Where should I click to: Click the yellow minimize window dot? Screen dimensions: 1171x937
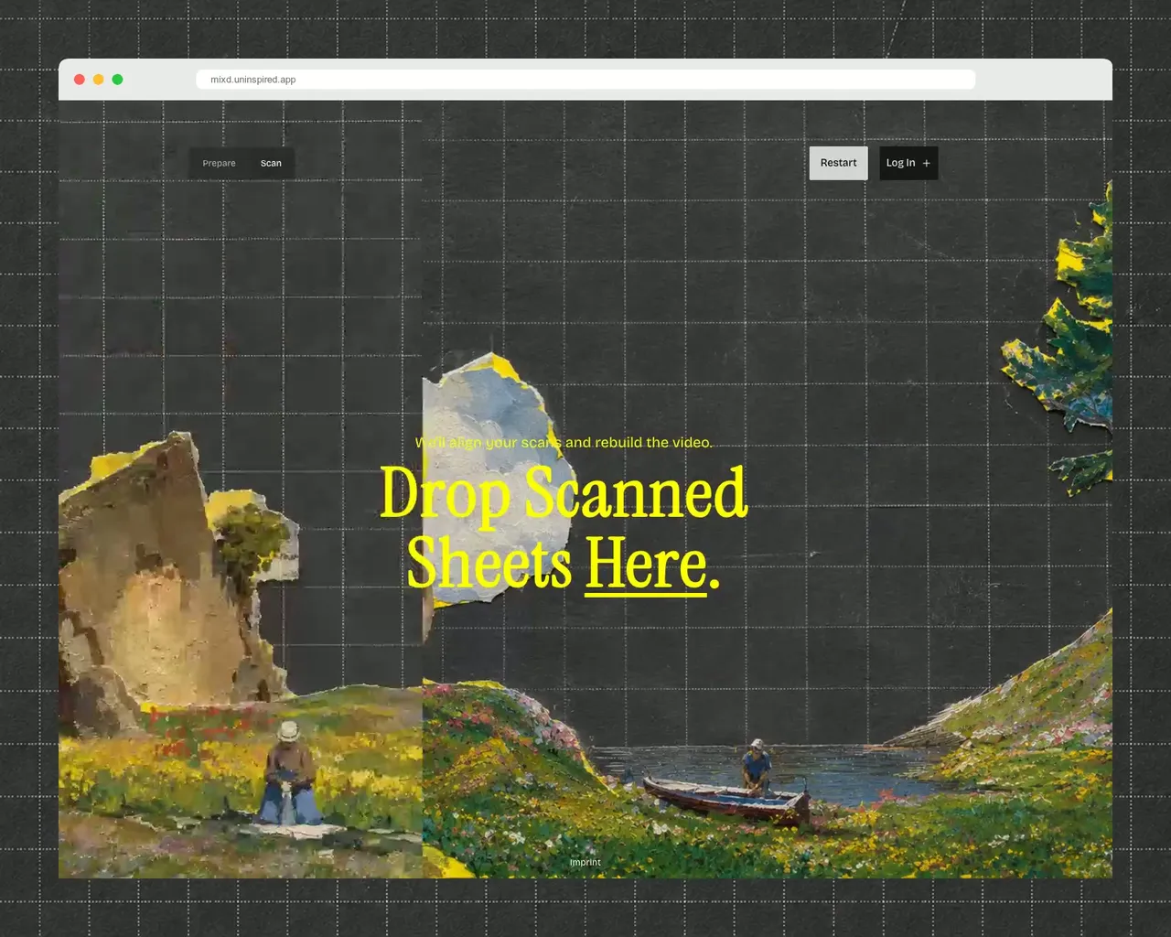pyautogui.click(x=99, y=80)
